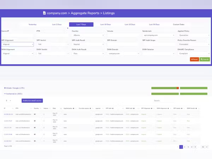Choose the Custom Dates tab
Viewport: 212px width, 159px height.
coord(179,24)
